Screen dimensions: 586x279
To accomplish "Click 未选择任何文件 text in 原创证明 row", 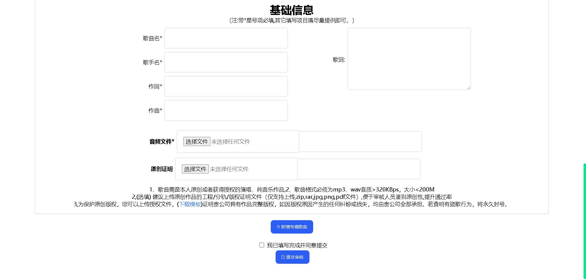I will 229,169.
